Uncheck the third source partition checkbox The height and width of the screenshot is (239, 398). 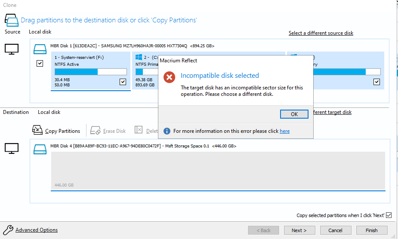click(x=376, y=82)
